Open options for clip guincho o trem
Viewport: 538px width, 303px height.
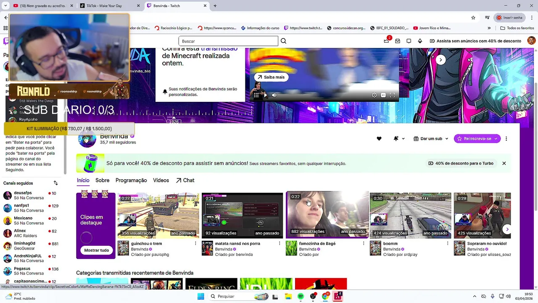click(195, 244)
